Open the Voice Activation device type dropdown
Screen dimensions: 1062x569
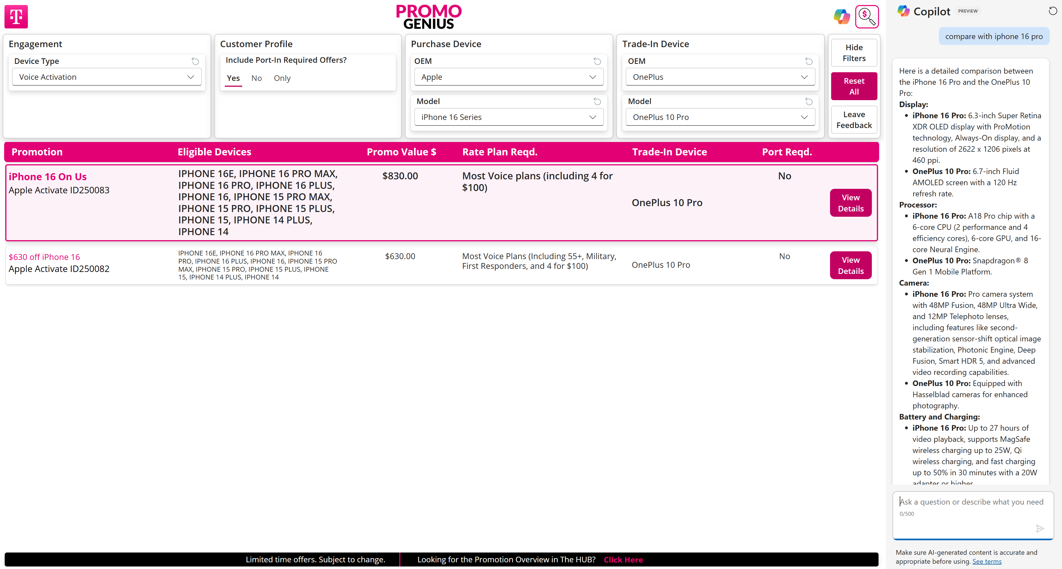(107, 77)
